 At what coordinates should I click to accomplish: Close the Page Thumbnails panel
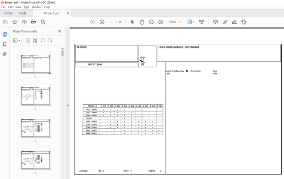click(60, 31)
